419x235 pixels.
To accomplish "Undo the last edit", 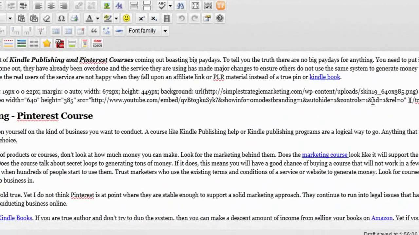I will tap(181, 18).
